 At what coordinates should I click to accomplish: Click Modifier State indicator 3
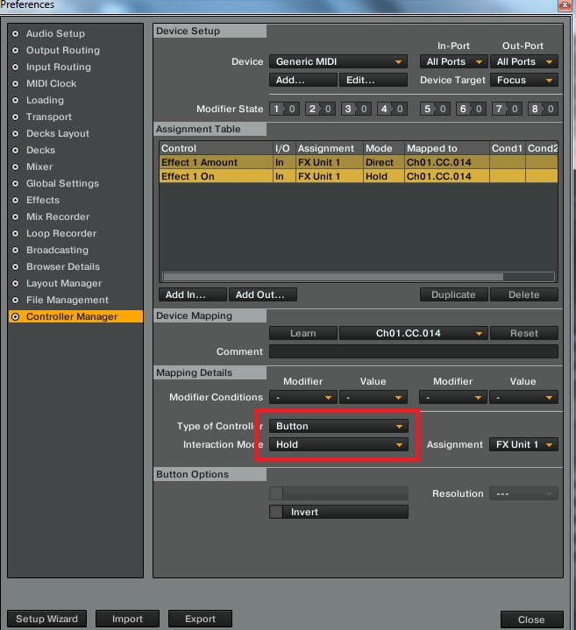356,109
